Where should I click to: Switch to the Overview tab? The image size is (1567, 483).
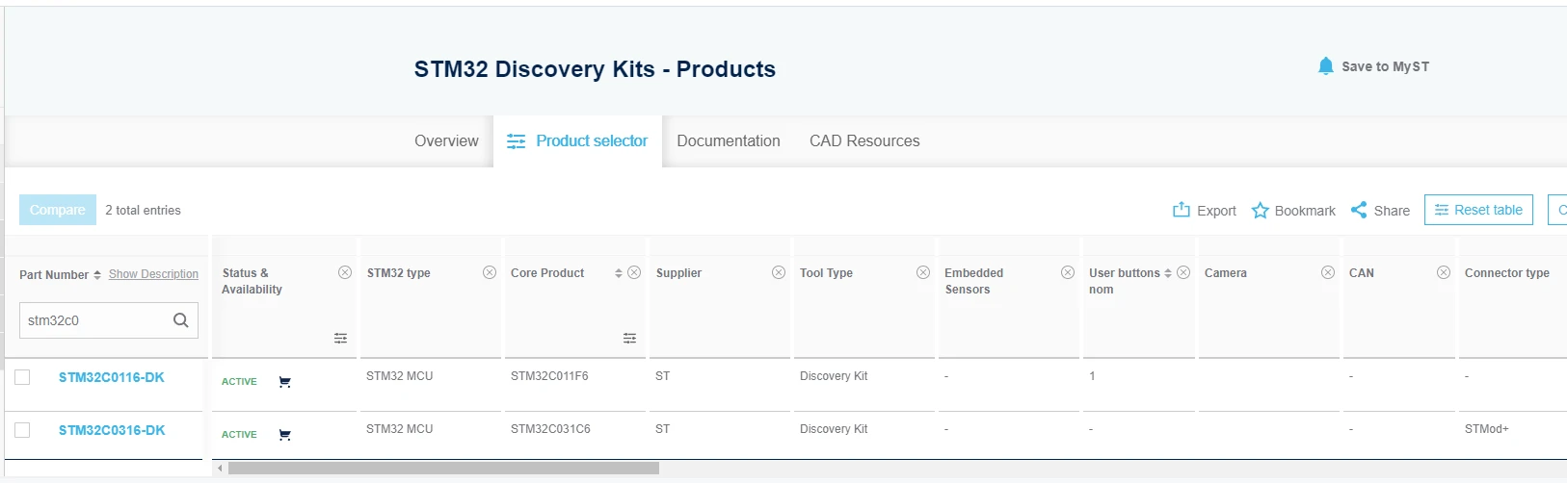[446, 140]
